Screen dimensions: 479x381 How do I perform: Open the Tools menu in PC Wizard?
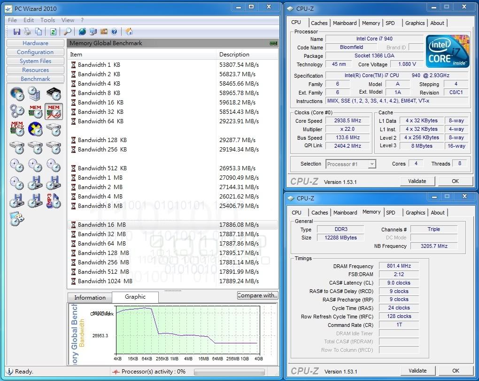[47, 20]
